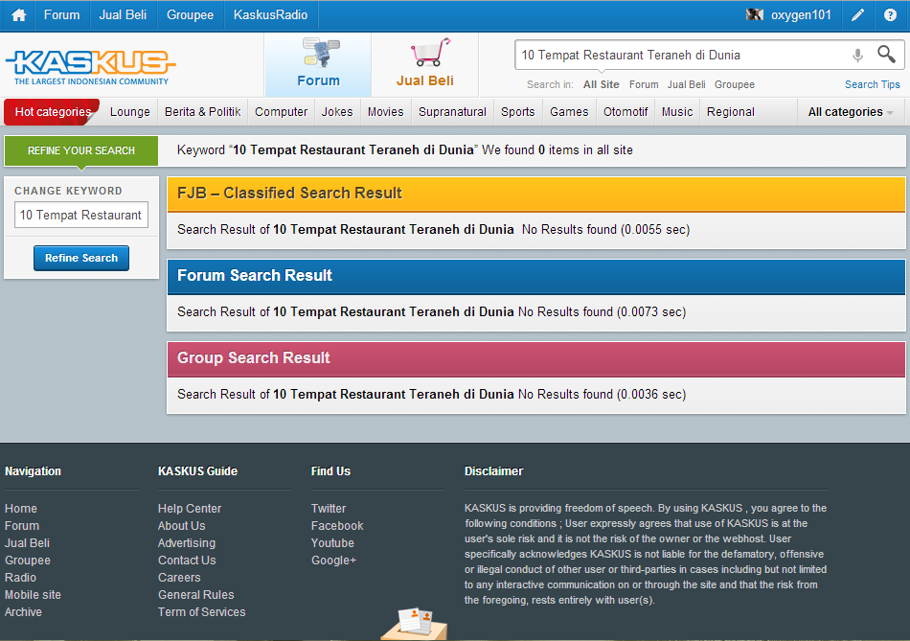Open the help question mark icon
This screenshot has height=641, width=910.
tap(890, 15)
